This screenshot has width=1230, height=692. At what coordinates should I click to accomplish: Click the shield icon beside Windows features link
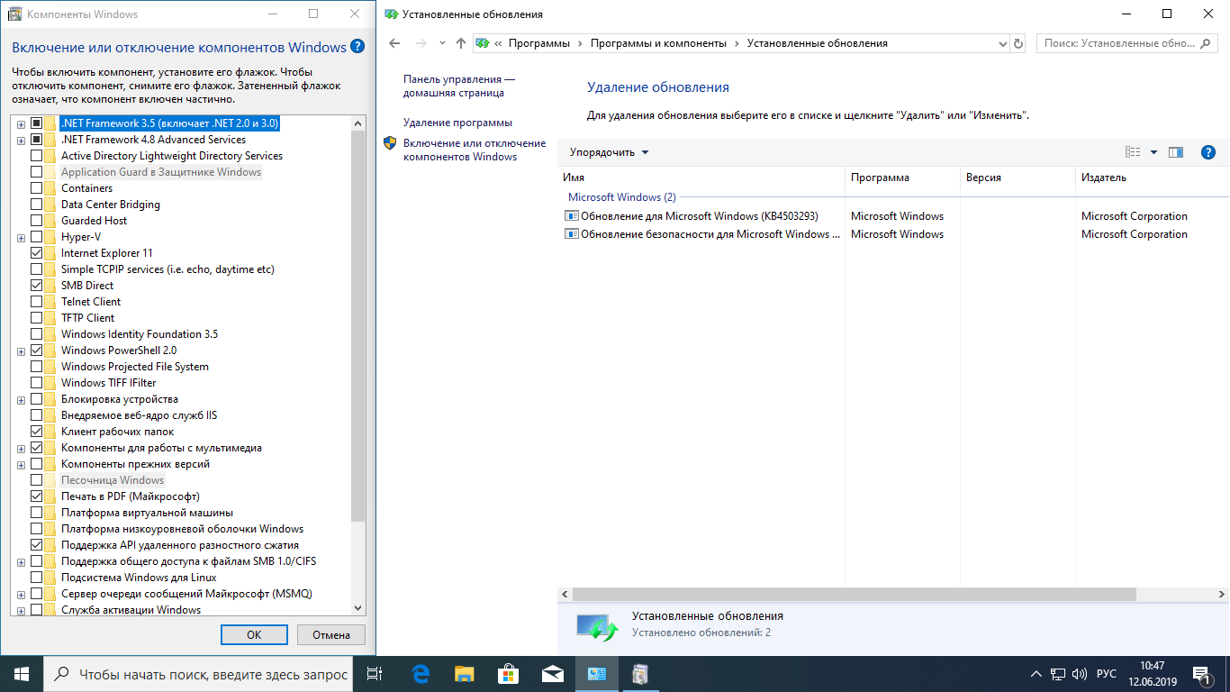(390, 143)
